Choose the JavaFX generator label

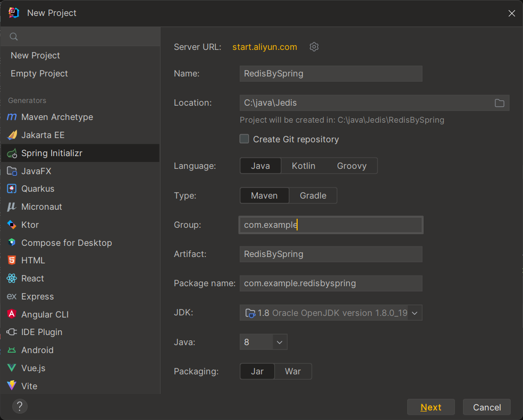click(x=36, y=171)
